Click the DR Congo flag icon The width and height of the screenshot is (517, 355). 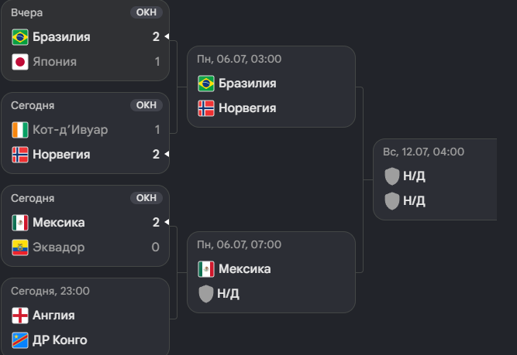click(x=20, y=340)
